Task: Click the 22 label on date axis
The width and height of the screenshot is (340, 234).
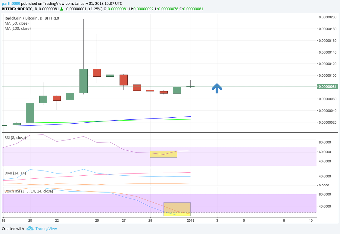Action: pyautogui.click(x=57, y=220)
